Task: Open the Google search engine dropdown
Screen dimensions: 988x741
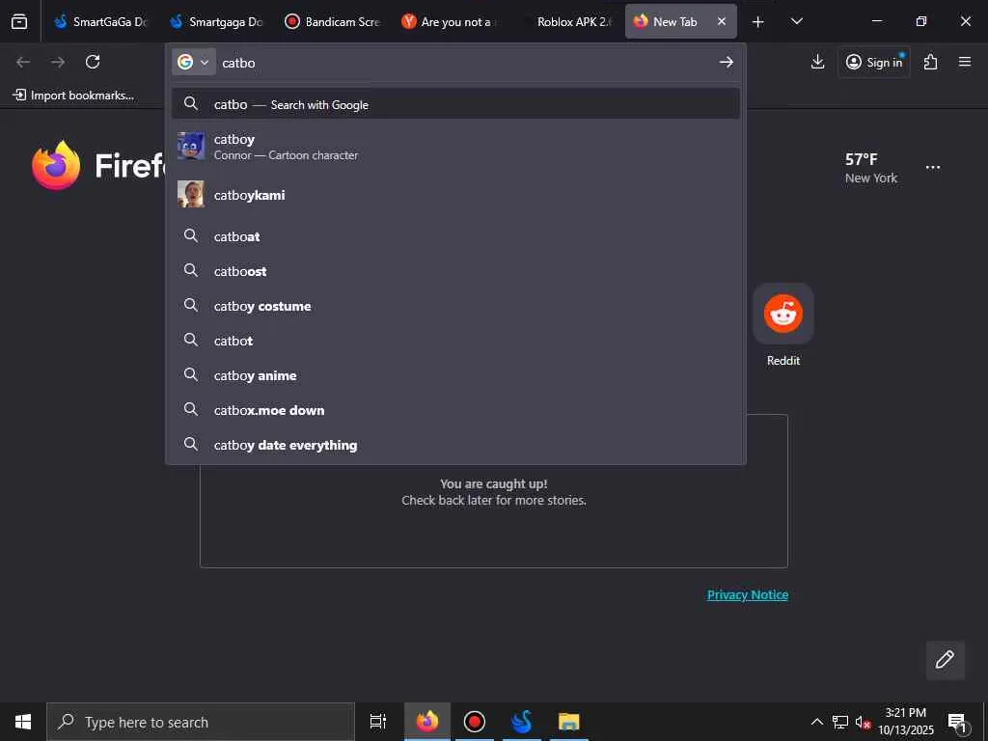Action: click(193, 62)
